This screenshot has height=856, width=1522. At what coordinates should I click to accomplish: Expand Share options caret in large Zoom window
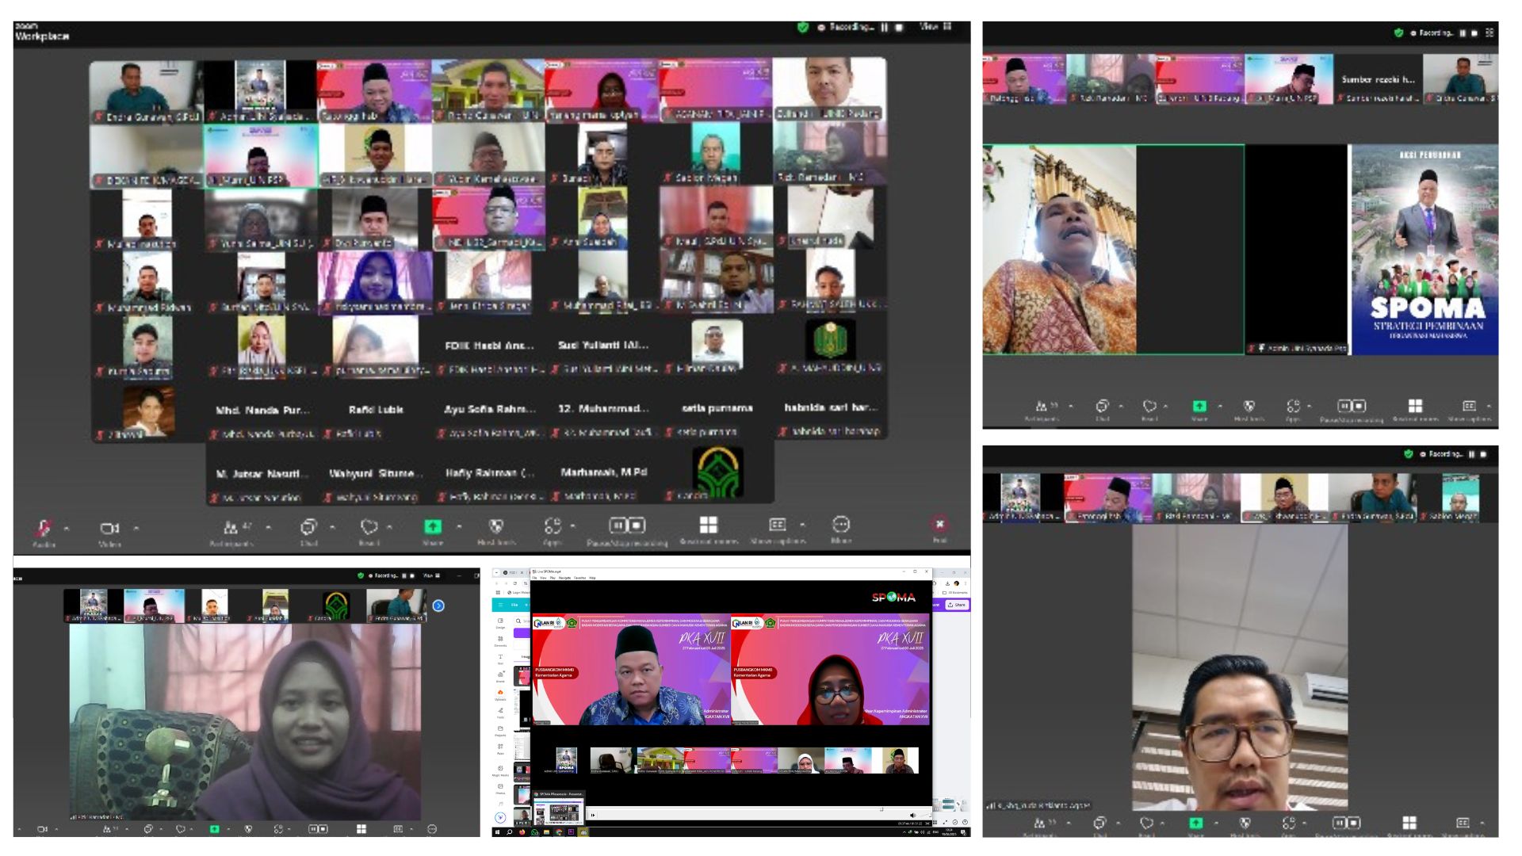459,526
